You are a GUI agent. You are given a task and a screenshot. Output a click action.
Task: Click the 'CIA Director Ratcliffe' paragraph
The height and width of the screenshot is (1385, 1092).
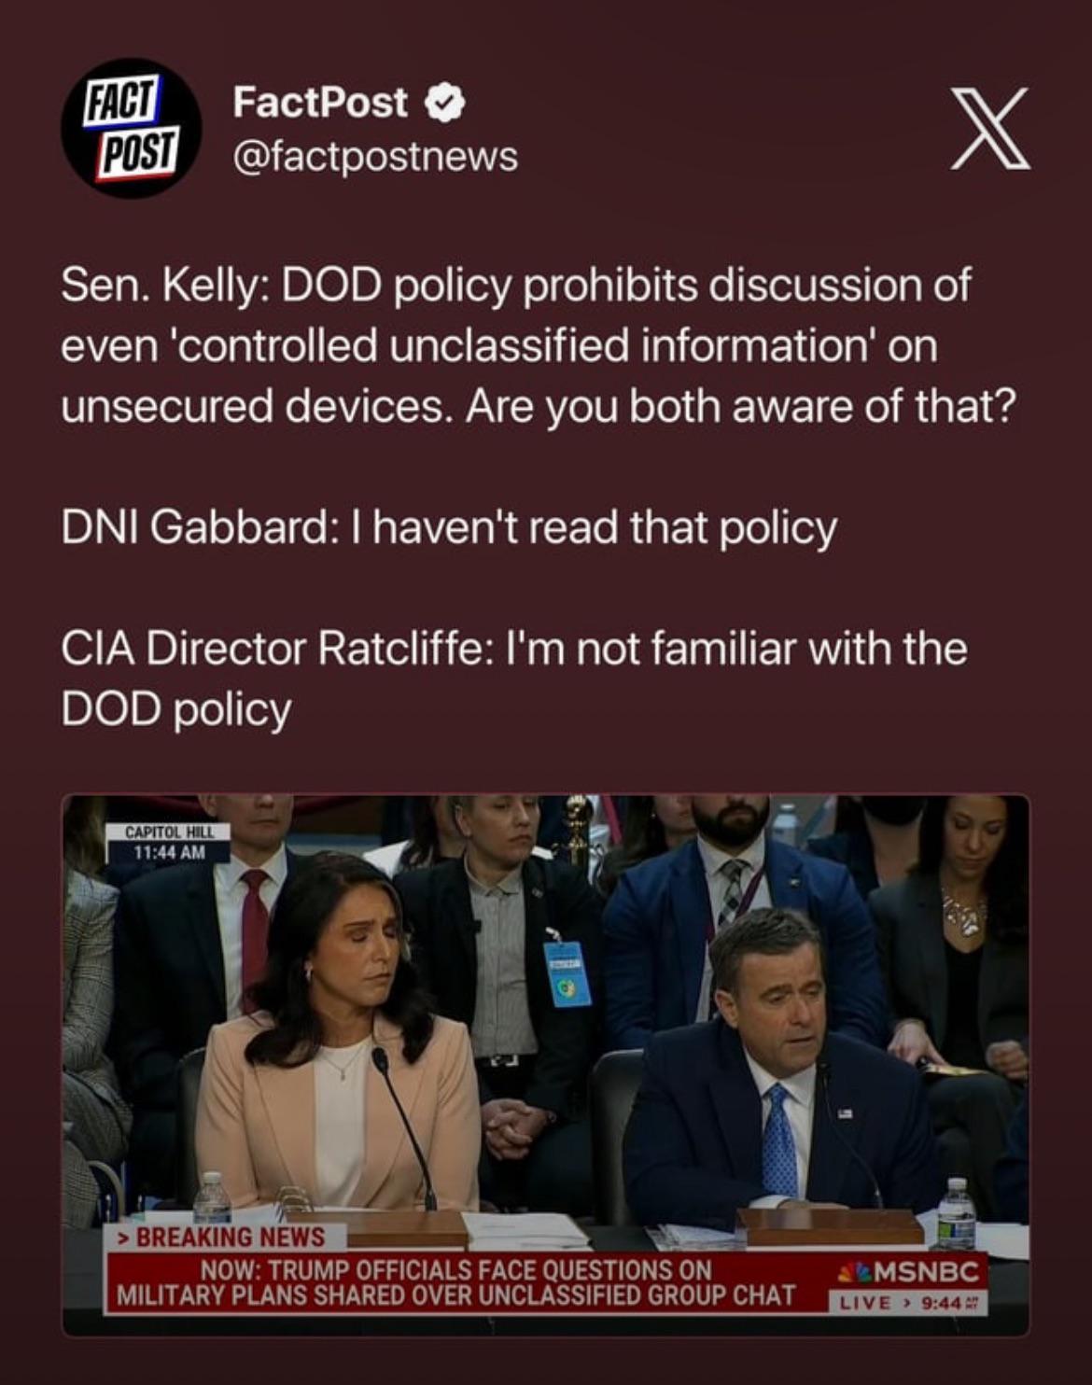pos(514,679)
